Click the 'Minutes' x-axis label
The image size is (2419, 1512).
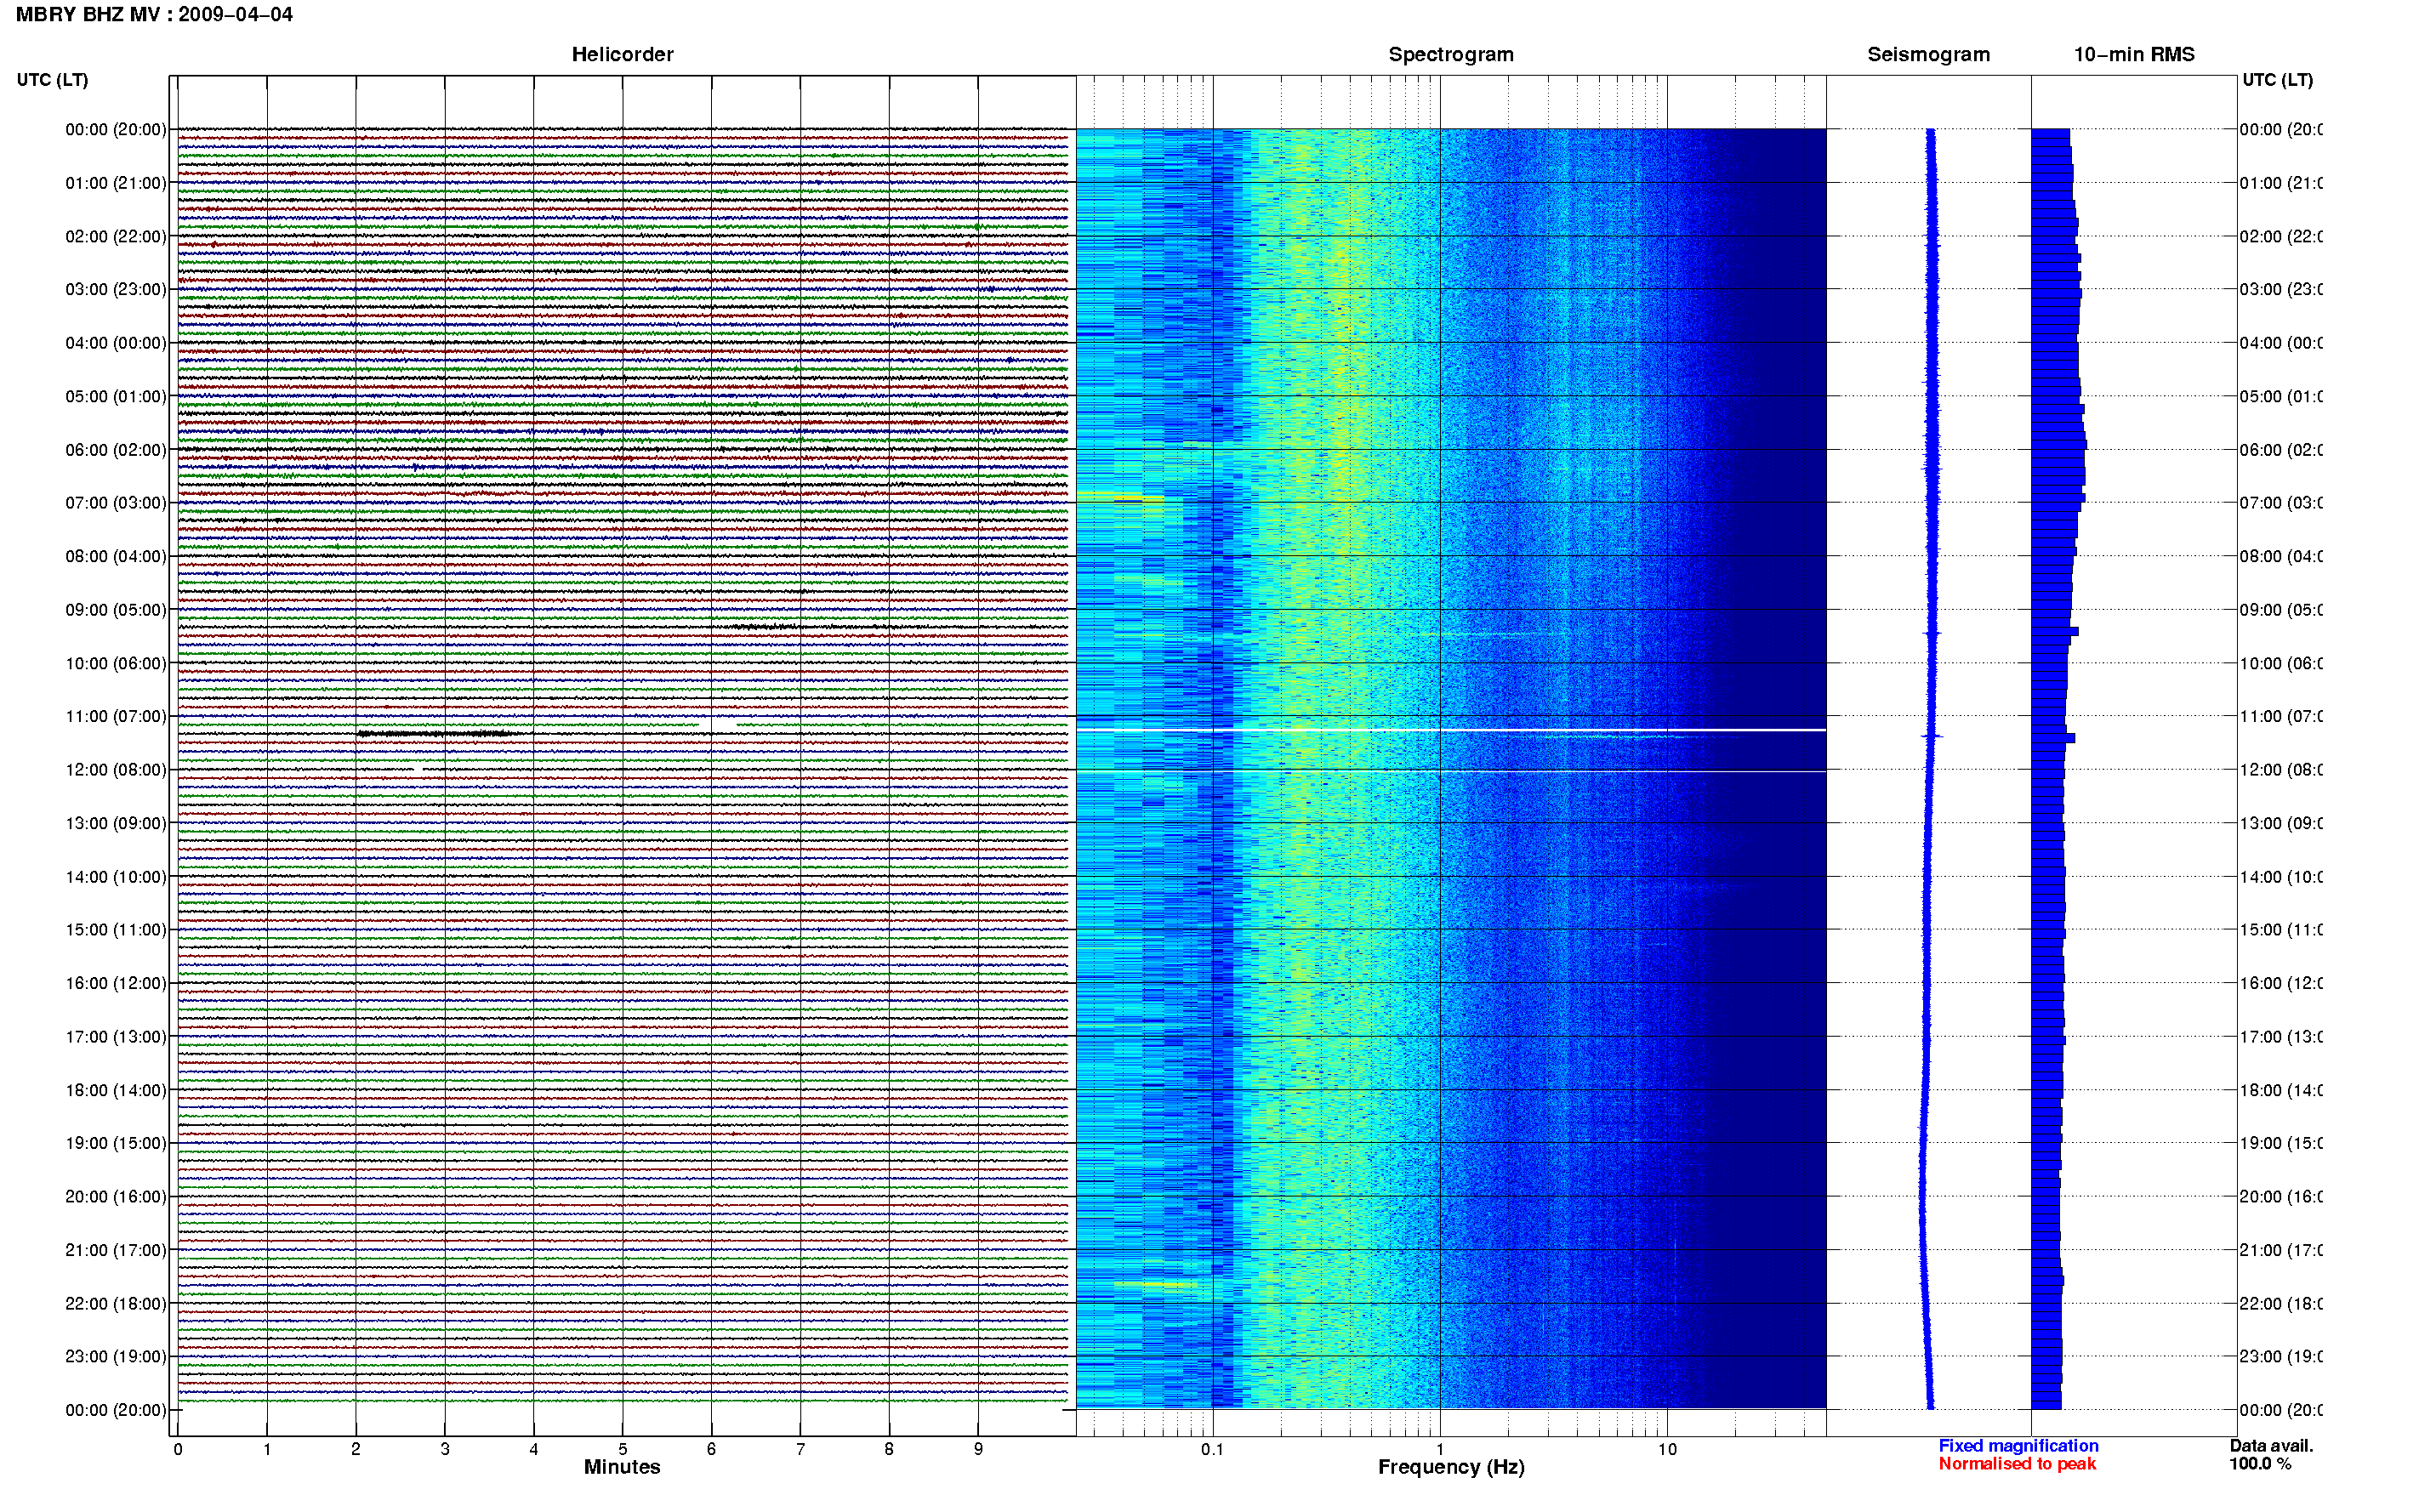(x=622, y=1467)
